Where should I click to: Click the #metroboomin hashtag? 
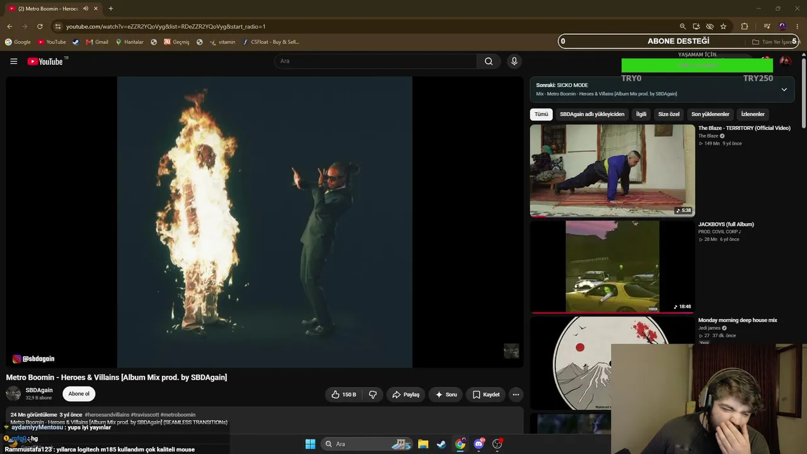click(x=178, y=415)
